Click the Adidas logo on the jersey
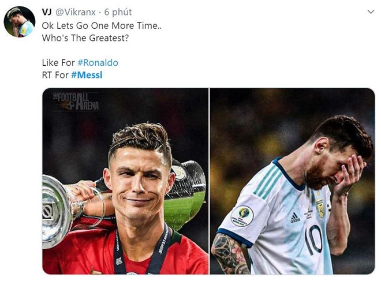 [x=294, y=217]
